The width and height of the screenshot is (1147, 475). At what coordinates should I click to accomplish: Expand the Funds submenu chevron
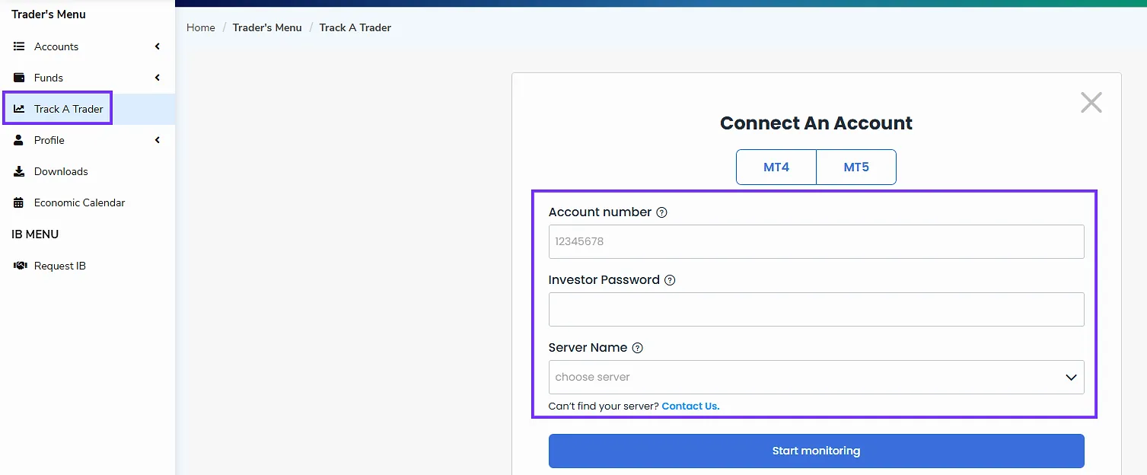point(158,78)
